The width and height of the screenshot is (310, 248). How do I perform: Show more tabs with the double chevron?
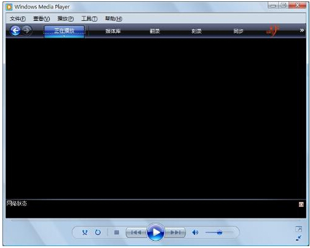pyautogui.click(x=302, y=31)
